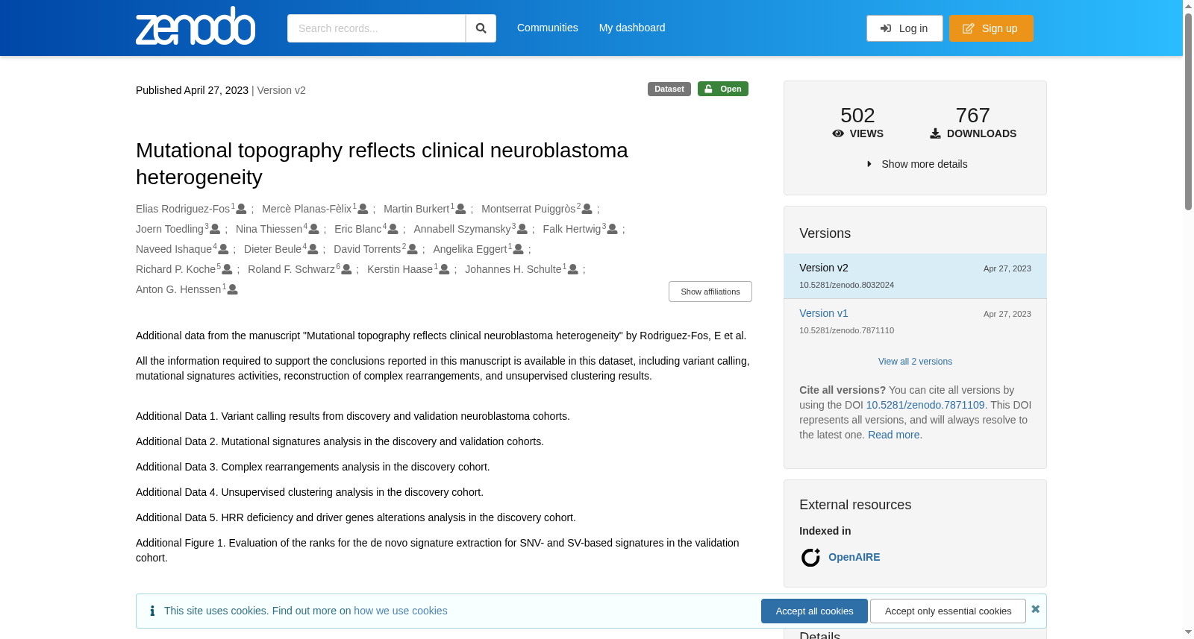Click the Sign up button
1194x639 pixels.
coord(991,28)
